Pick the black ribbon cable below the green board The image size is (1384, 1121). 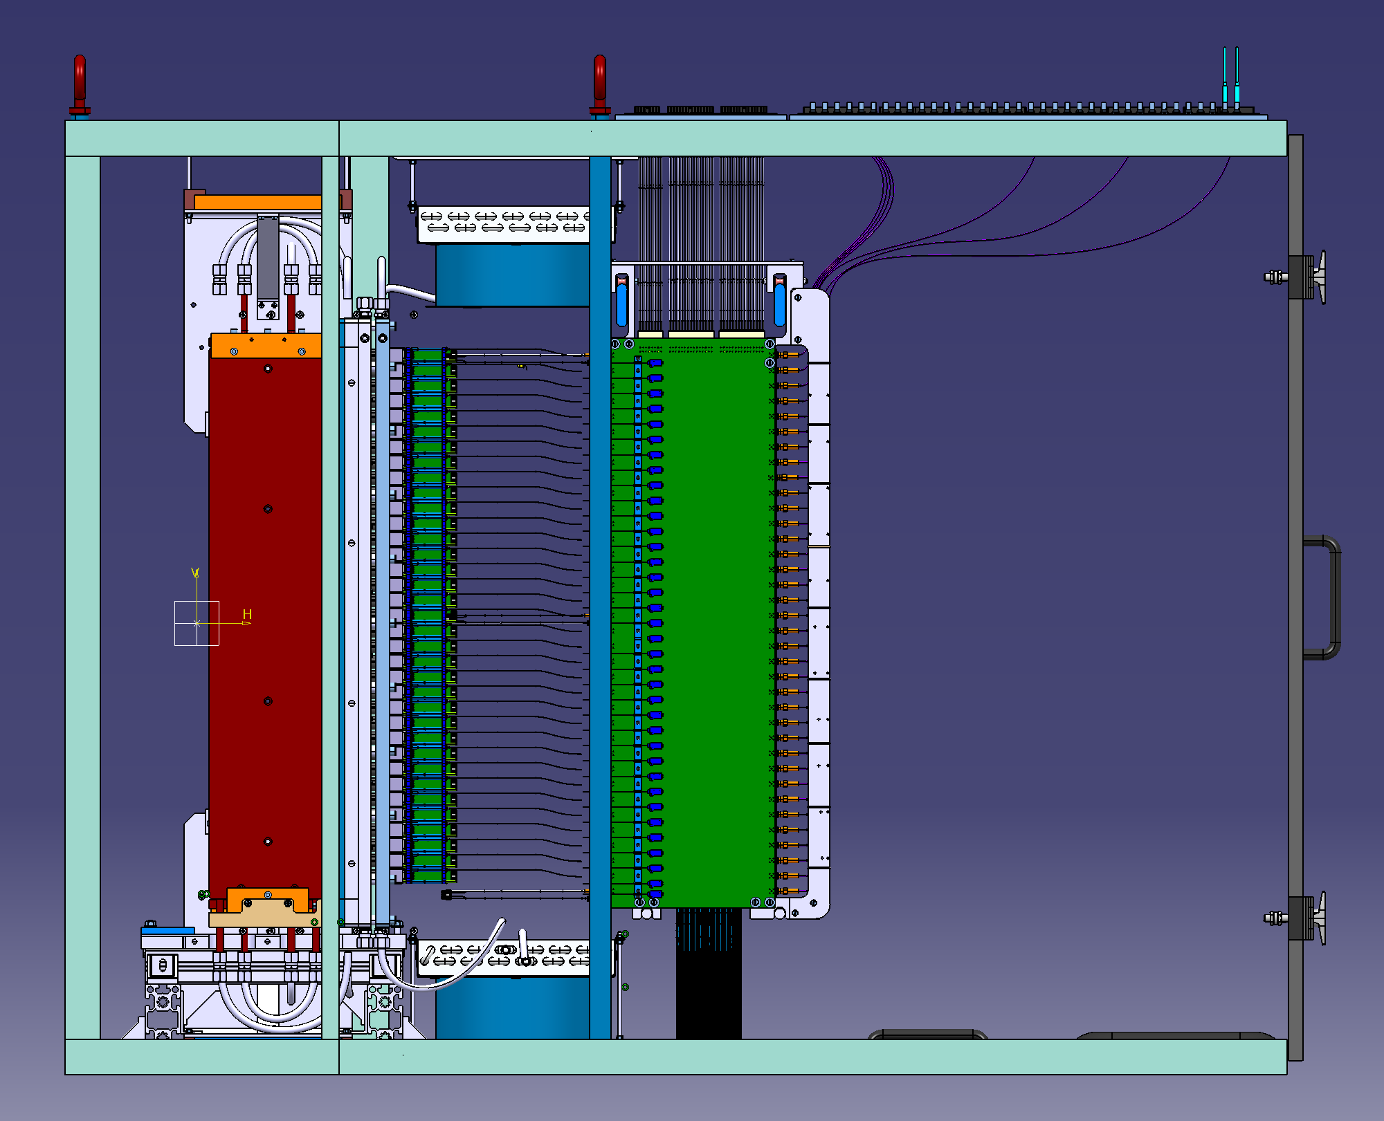(x=709, y=973)
